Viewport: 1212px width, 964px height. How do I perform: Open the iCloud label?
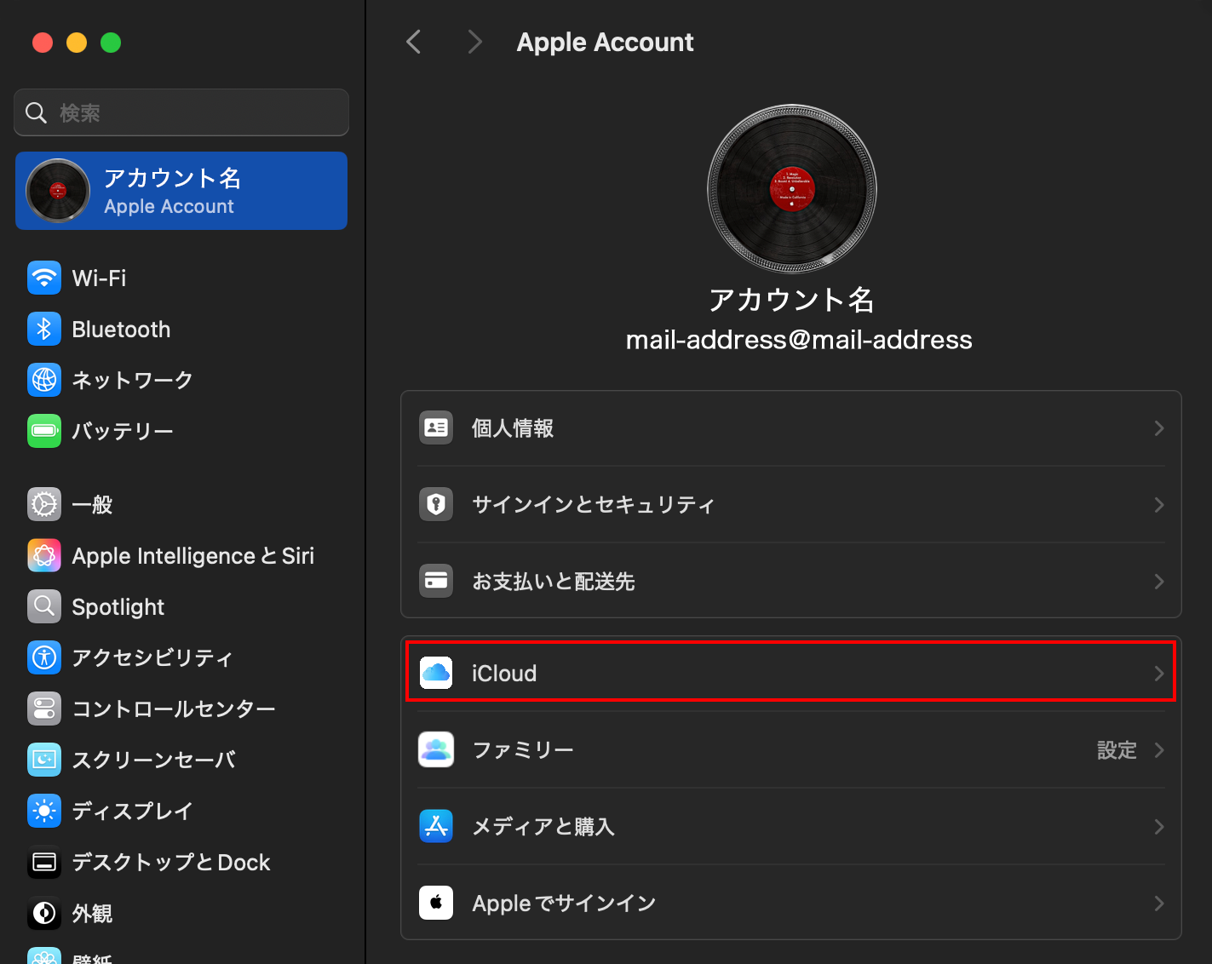504,674
